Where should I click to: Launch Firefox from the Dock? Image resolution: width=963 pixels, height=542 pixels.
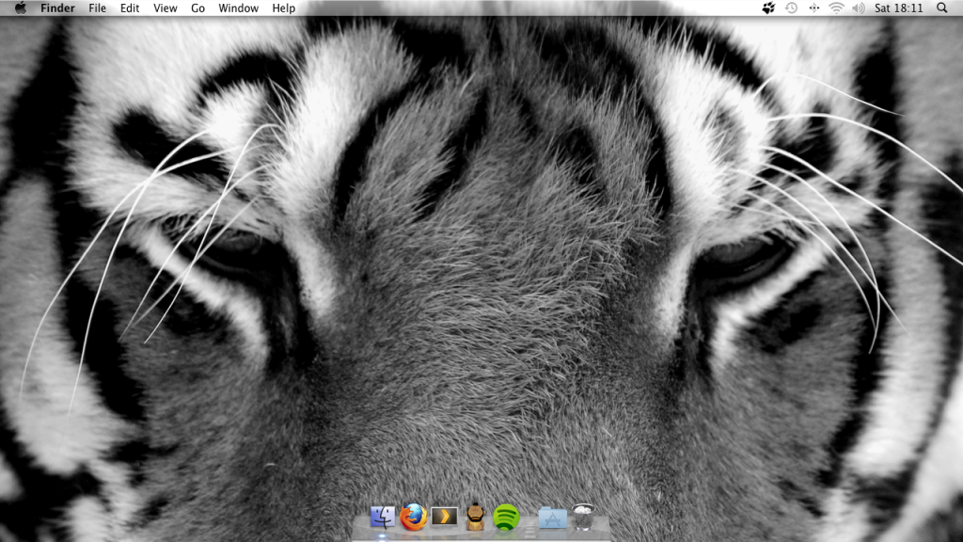click(x=412, y=516)
